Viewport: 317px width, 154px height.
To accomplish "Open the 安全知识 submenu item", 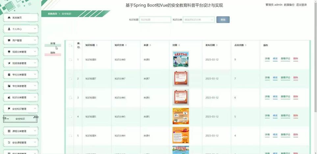I will tap(20, 119).
